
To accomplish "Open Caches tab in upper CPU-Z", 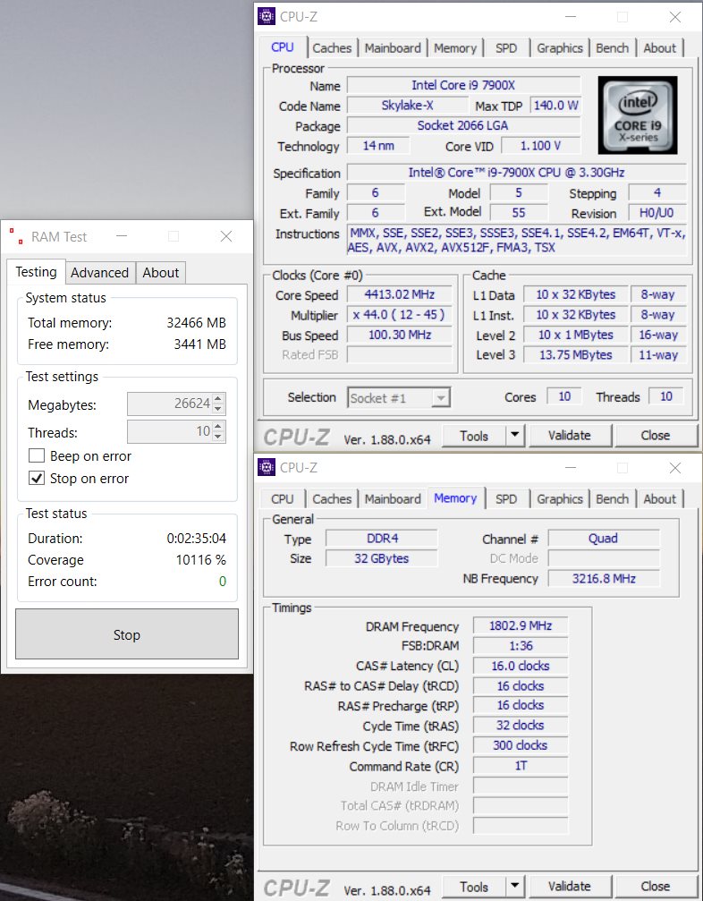I will [332, 48].
